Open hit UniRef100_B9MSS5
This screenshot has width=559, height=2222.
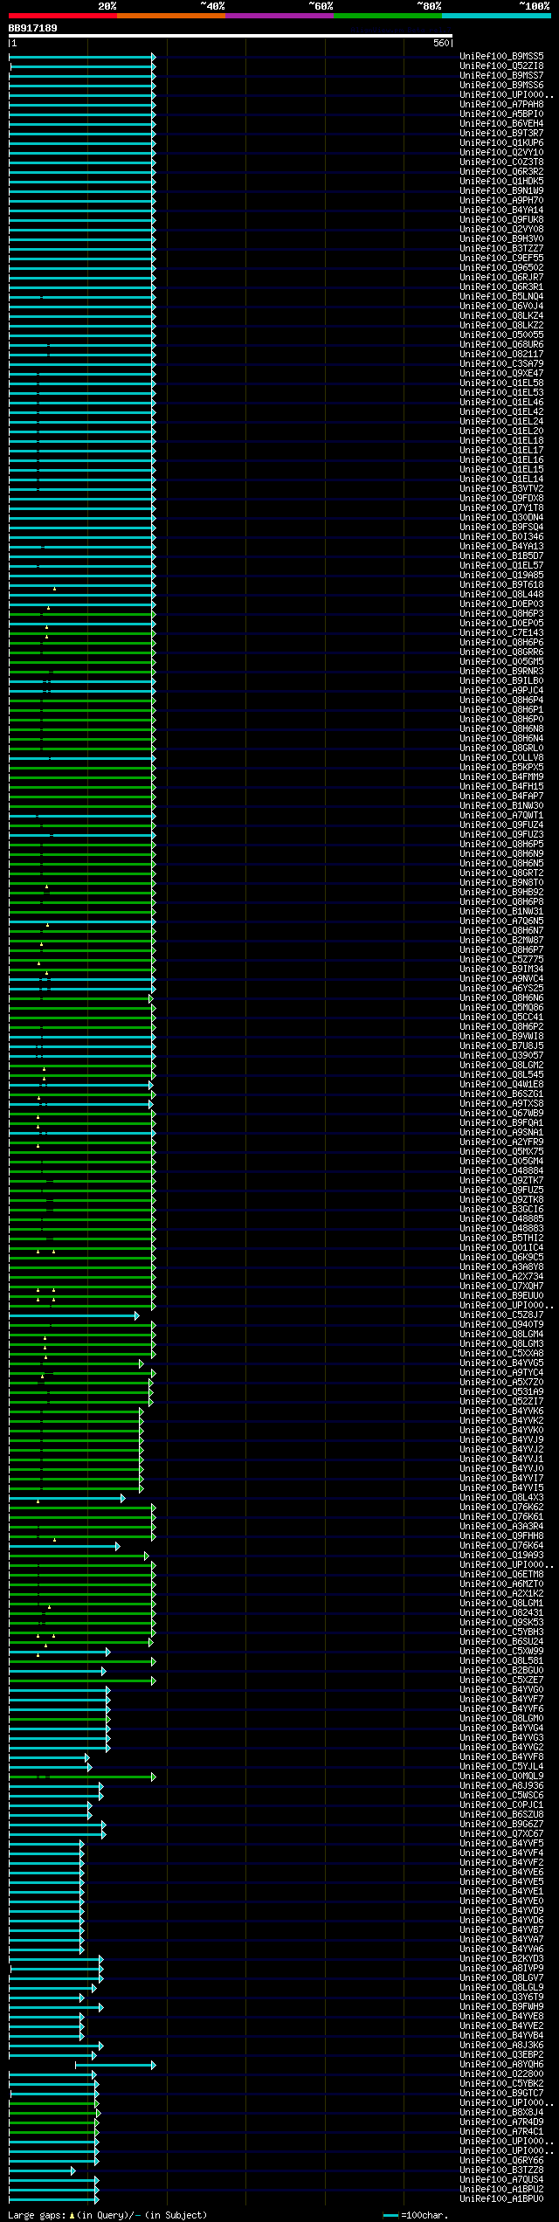(501, 57)
